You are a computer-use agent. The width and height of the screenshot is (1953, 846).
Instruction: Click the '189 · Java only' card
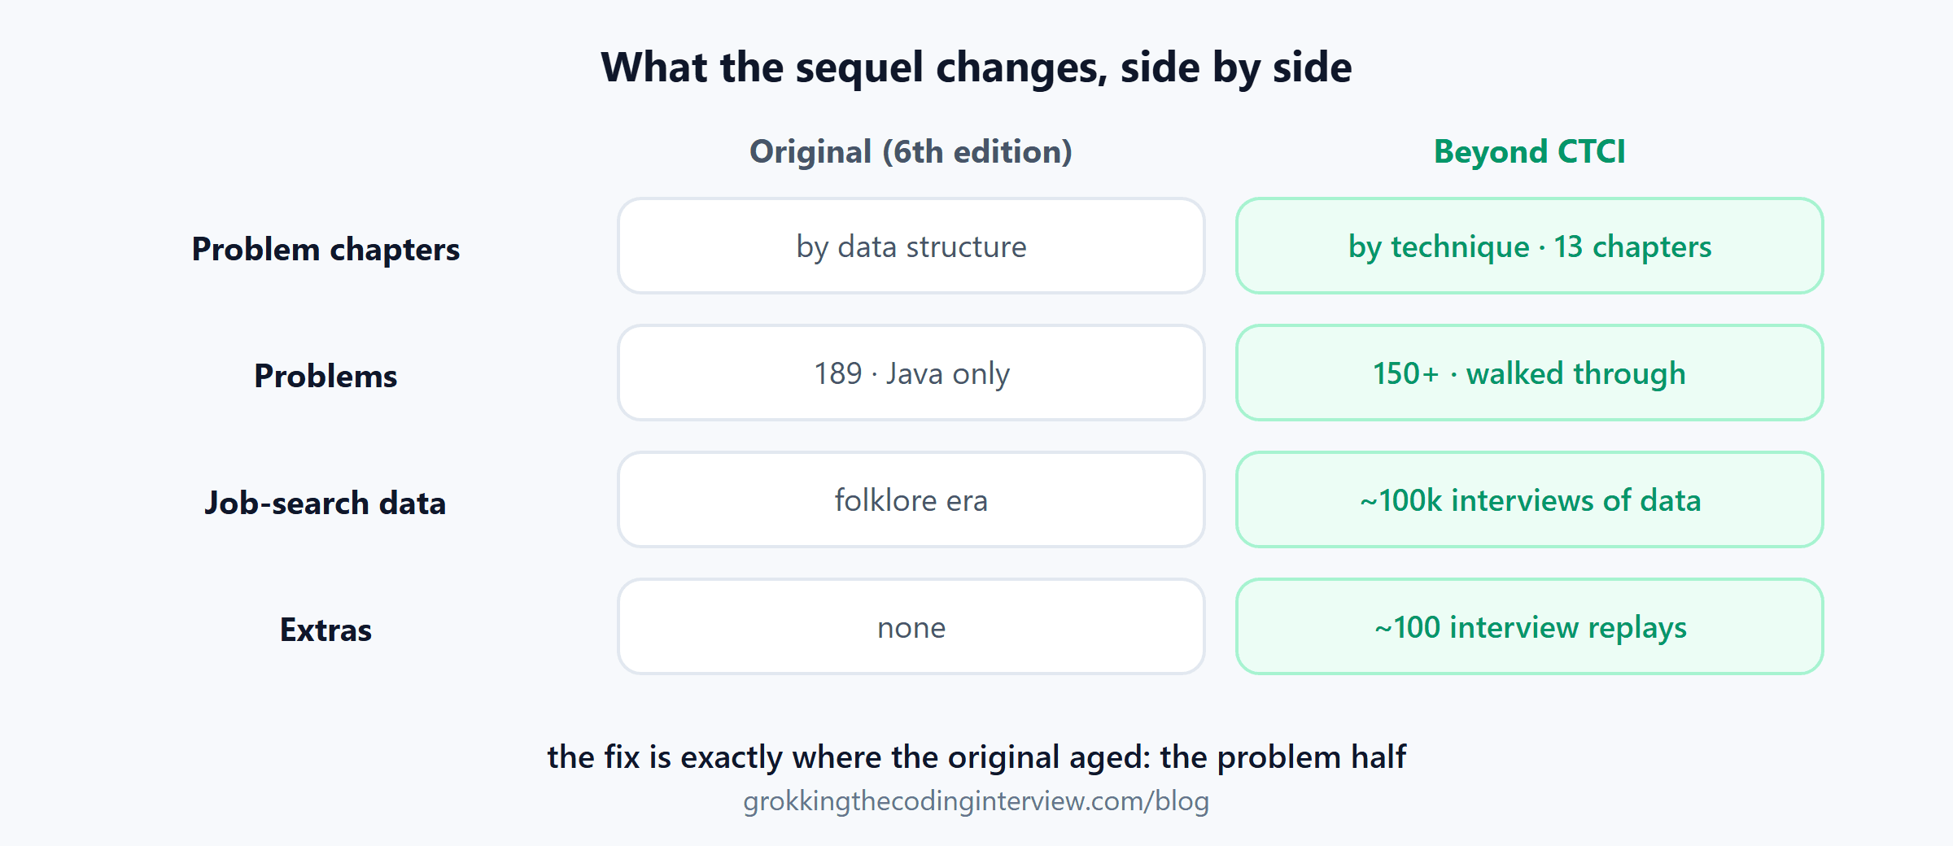click(911, 373)
